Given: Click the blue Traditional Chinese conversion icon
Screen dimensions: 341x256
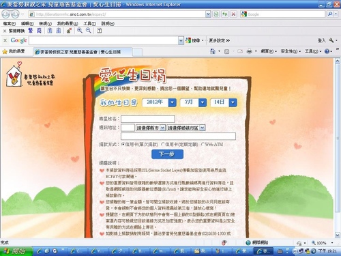Looking at the screenshot, I should (x=31, y=31).
